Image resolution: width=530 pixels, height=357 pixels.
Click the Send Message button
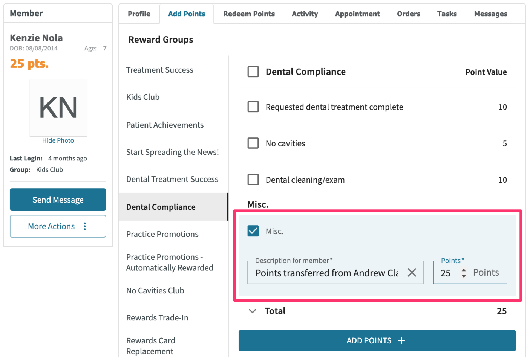(58, 200)
